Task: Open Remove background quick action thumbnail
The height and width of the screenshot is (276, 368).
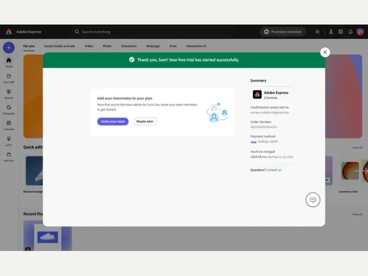Action: tap(34, 171)
